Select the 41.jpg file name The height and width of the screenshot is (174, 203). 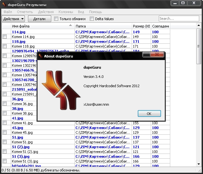[x=17, y=118]
